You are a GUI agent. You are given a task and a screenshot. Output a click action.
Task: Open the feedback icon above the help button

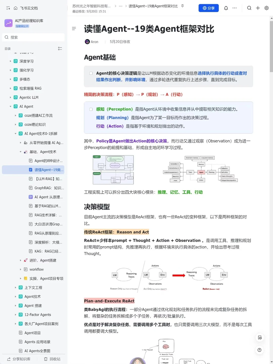(x=260, y=337)
